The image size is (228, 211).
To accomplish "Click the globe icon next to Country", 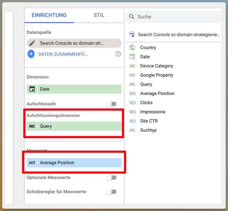I will (x=132, y=48).
